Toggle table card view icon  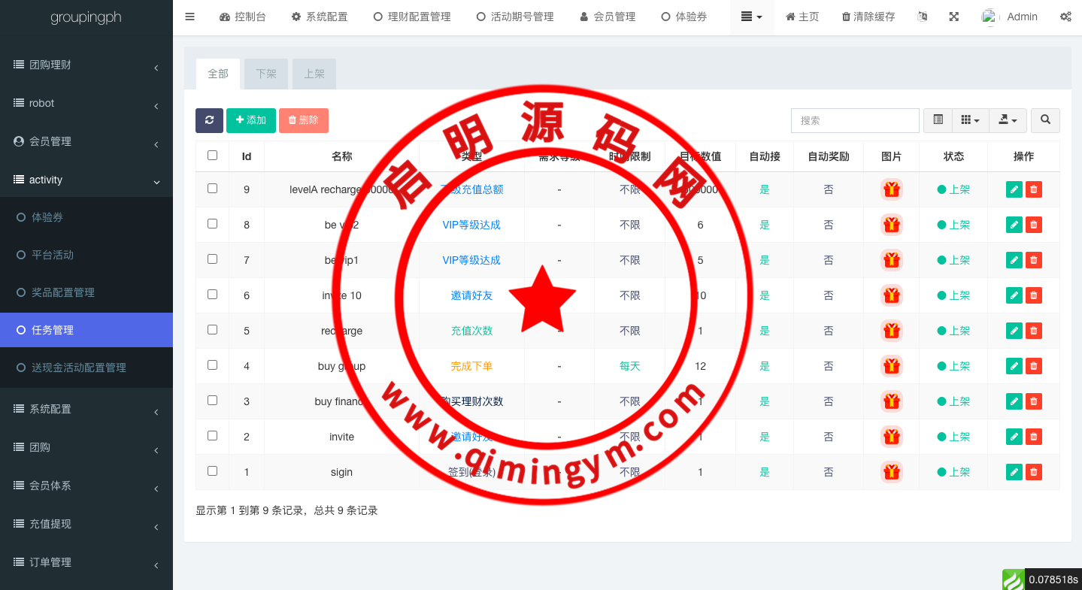click(x=938, y=120)
